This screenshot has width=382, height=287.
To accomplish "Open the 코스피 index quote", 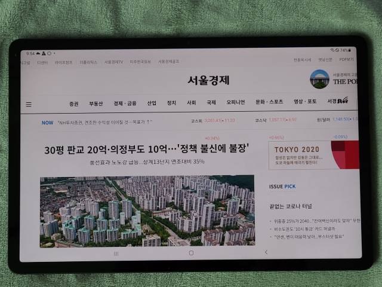I will coord(213,121).
